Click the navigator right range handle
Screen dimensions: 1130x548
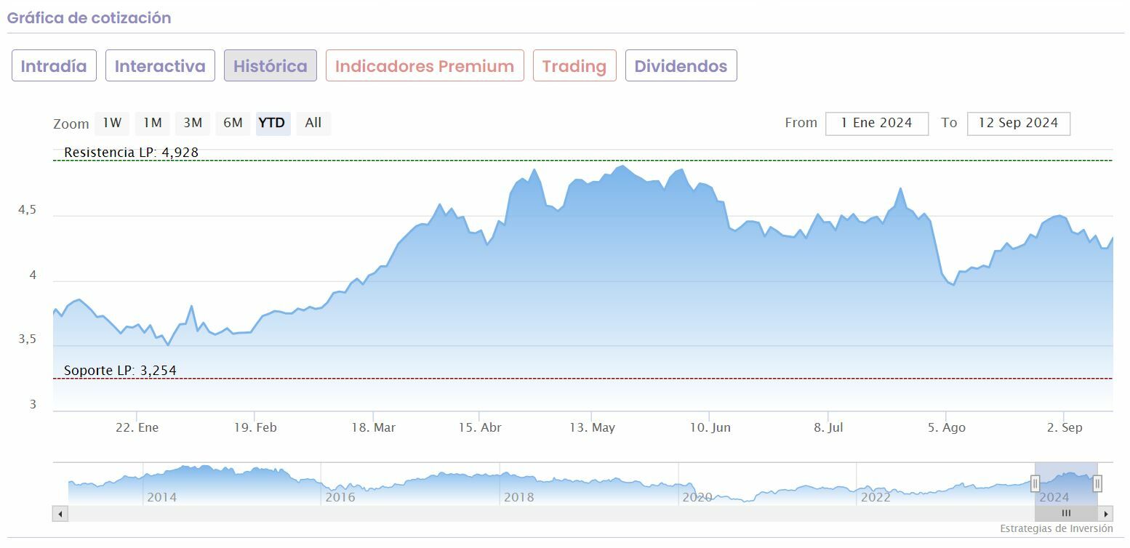coord(1097,483)
